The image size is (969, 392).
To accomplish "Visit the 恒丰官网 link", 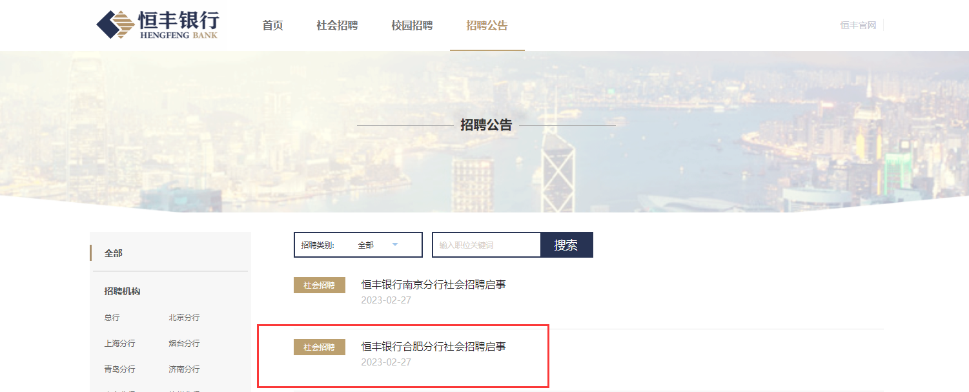I will tap(858, 26).
